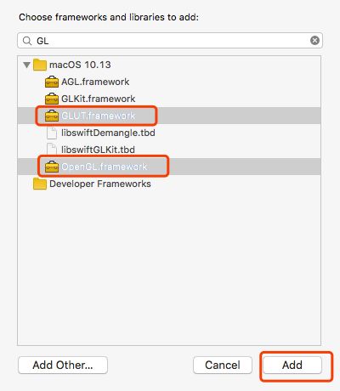Click the magnifying glass search icon

[27, 41]
